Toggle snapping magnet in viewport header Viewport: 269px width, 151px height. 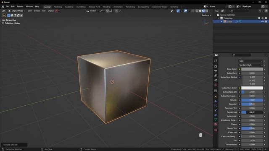[x=108, y=11]
